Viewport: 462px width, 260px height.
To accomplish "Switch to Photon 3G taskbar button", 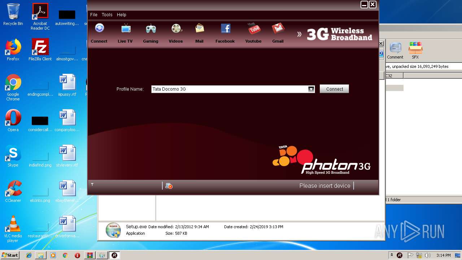I will (x=114, y=255).
